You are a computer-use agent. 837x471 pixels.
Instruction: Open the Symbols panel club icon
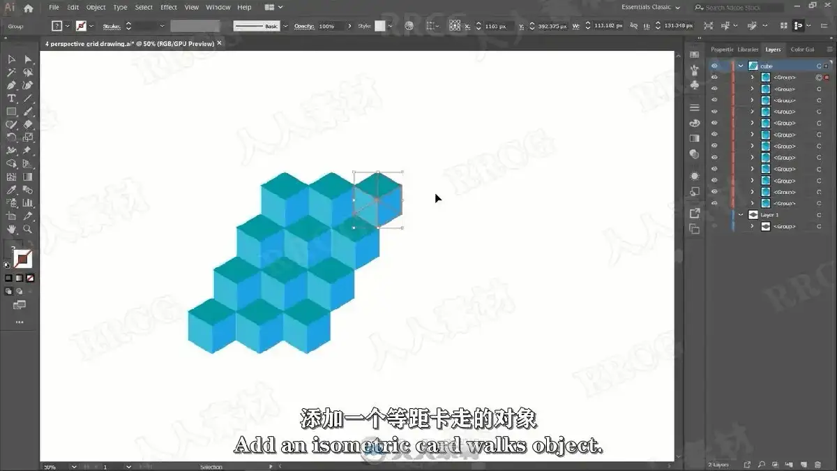(694, 84)
